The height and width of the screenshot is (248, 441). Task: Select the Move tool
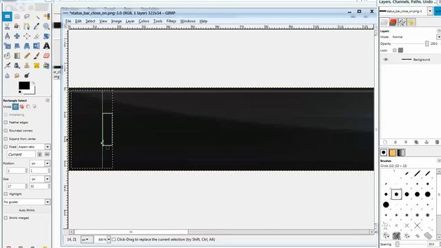point(17,36)
